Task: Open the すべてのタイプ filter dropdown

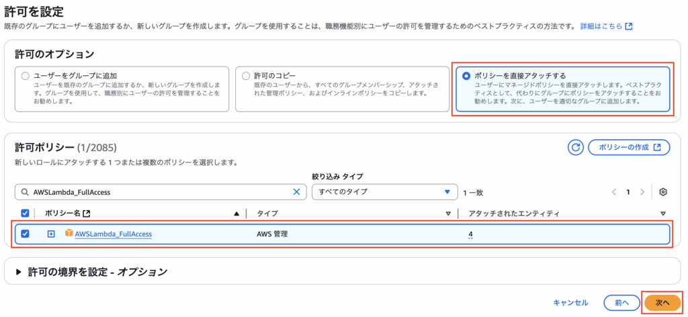Action: tap(385, 191)
